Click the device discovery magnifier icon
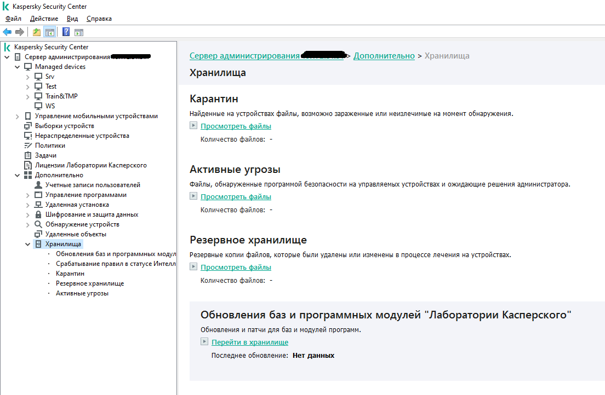This screenshot has height=395, width=605. (x=38, y=224)
